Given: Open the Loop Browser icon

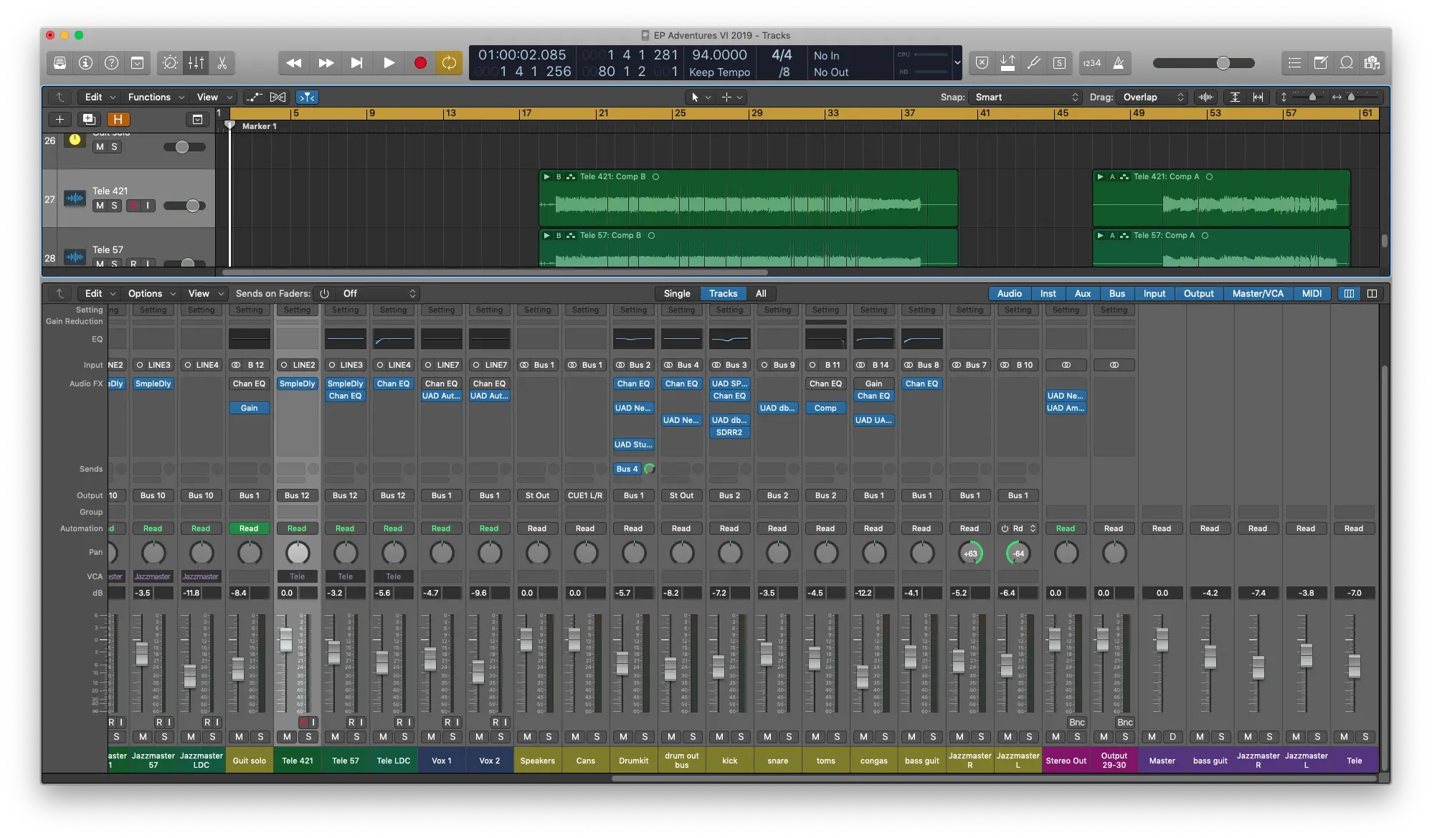Looking at the screenshot, I should (x=1346, y=63).
